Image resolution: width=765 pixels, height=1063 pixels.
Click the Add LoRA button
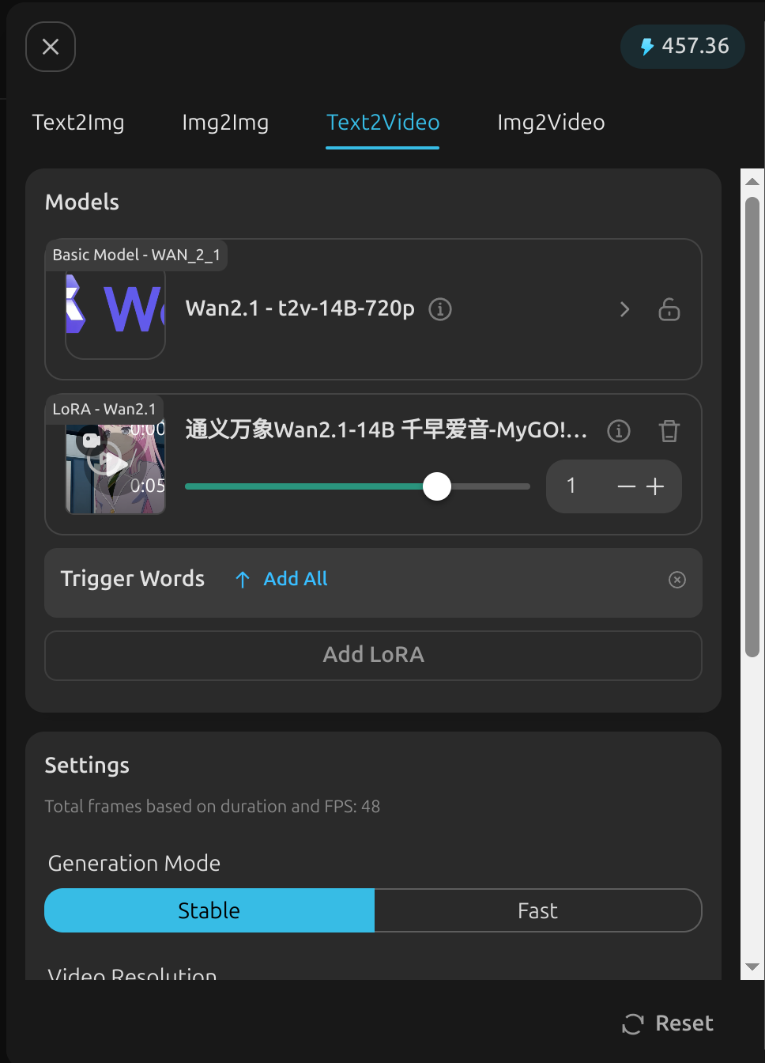(x=373, y=655)
